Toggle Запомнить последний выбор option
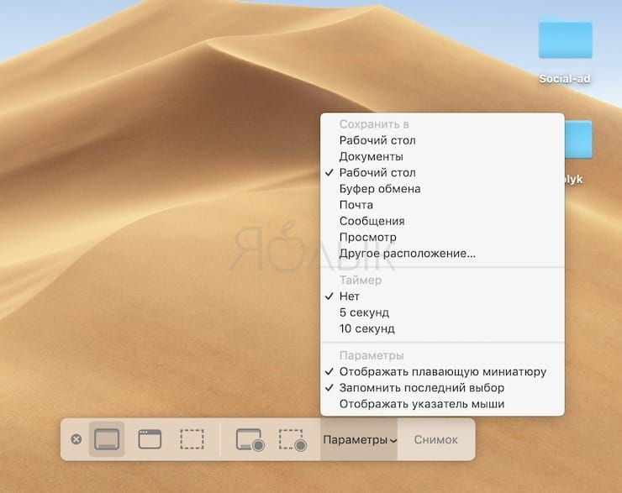This screenshot has width=622, height=493. pyautogui.click(x=442, y=387)
